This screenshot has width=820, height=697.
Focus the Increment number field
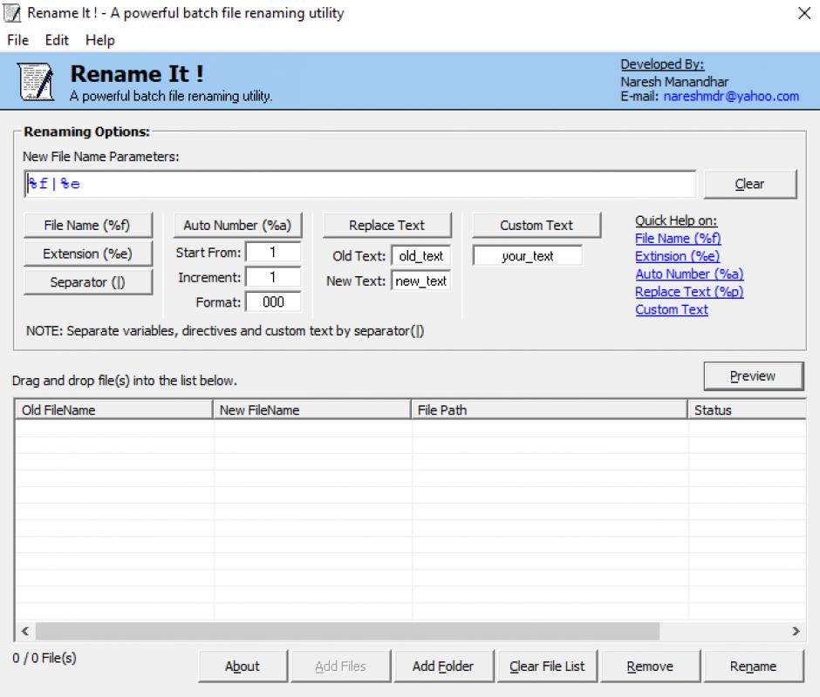click(x=273, y=277)
